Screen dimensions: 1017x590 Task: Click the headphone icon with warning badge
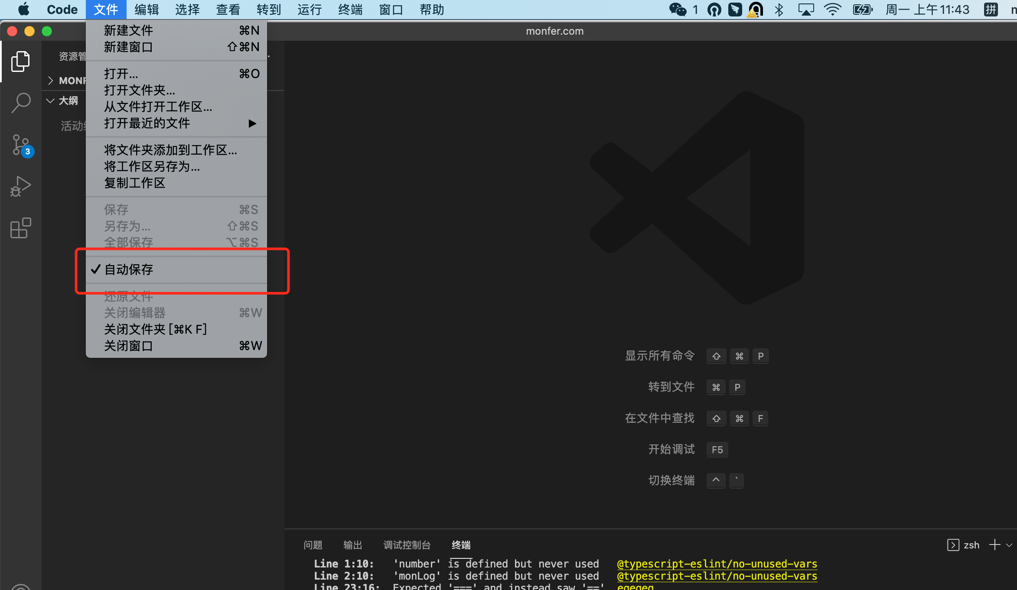(755, 10)
